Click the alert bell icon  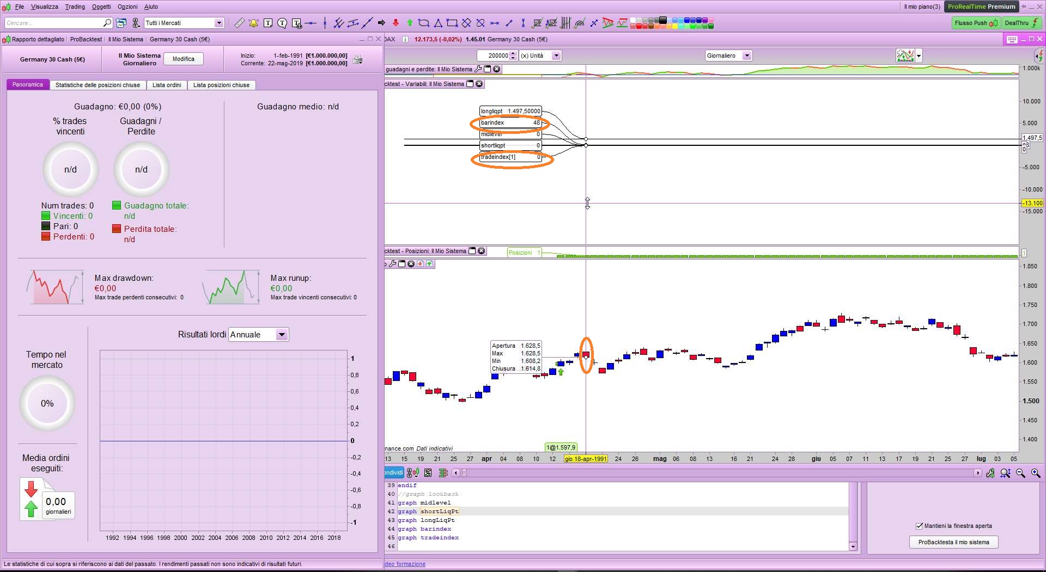(253, 23)
